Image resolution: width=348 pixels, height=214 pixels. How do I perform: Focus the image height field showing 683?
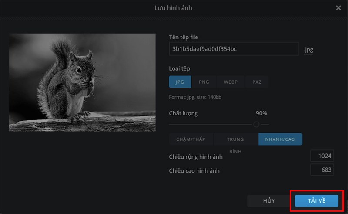coord(322,170)
